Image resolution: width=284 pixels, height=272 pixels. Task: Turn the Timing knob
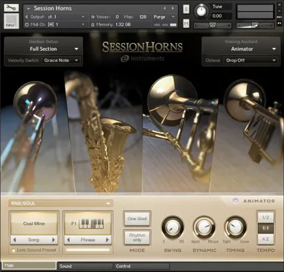[235, 227]
